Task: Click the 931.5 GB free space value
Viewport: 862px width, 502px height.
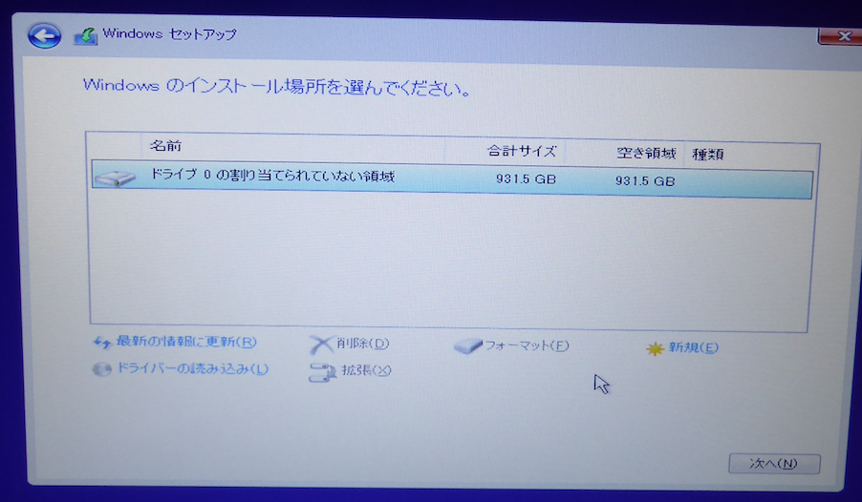Action: [645, 181]
